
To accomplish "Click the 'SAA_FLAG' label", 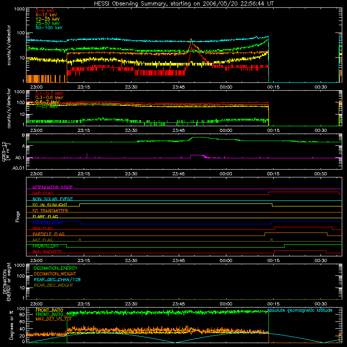I will pos(43,228).
